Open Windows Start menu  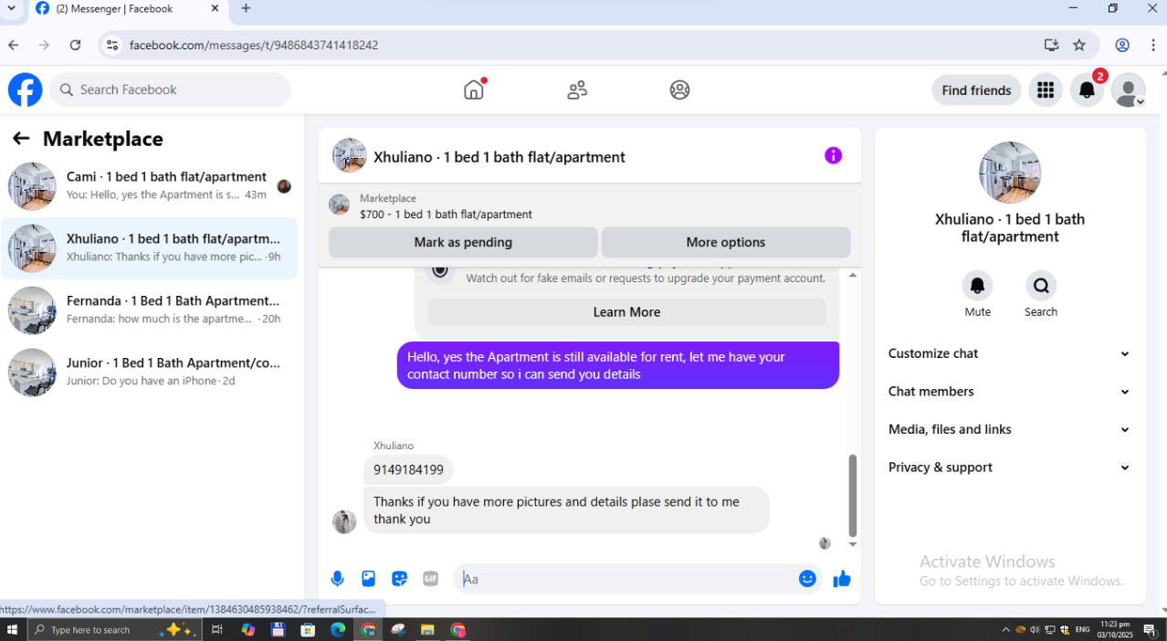point(13,630)
